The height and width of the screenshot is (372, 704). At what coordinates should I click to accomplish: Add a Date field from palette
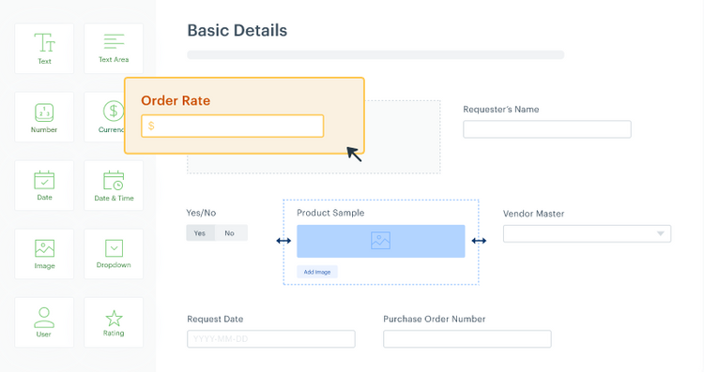coord(44,186)
